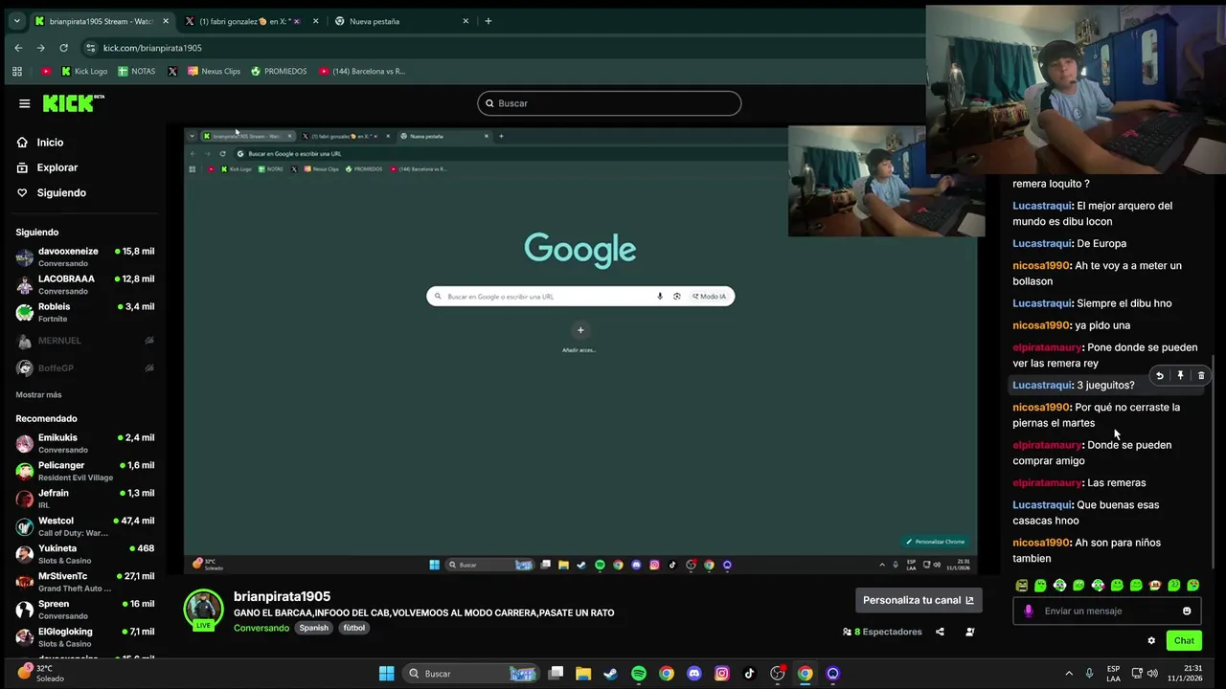Screen dimensions: 1226x689
Task: Open davooxeneize channel in Siguiendo list
Action: pos(84,256)
